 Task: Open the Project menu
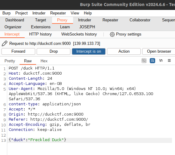pos(21,13)
